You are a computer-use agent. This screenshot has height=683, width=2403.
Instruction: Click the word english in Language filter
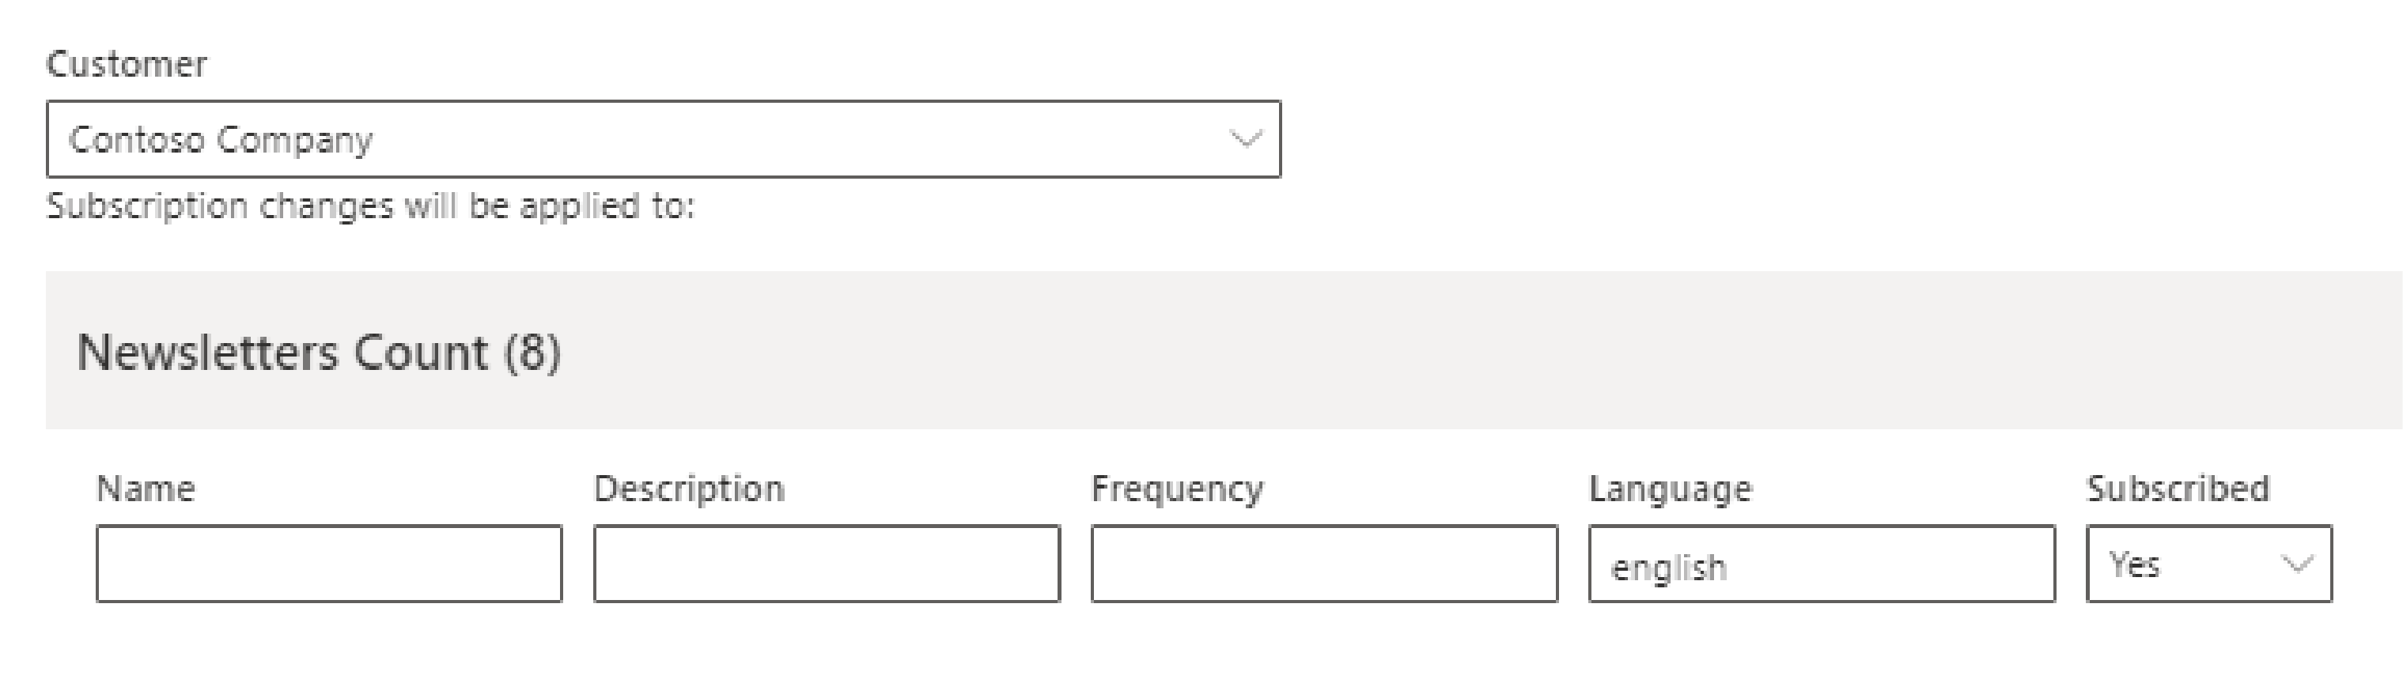pyautogui.click(x=1669, y=568)
